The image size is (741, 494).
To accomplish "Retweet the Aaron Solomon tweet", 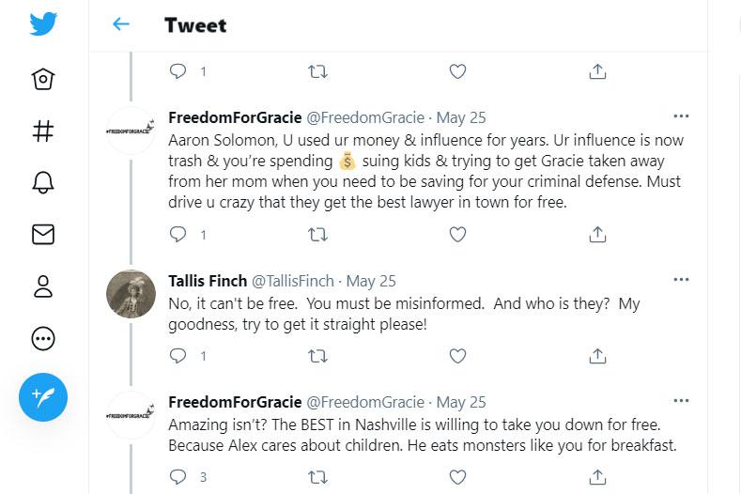I will tap(317, 234).
